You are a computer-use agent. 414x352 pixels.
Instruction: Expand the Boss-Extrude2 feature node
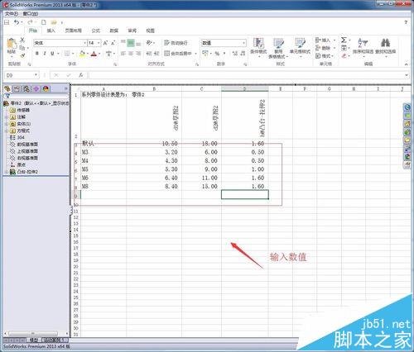click(7, 172)
